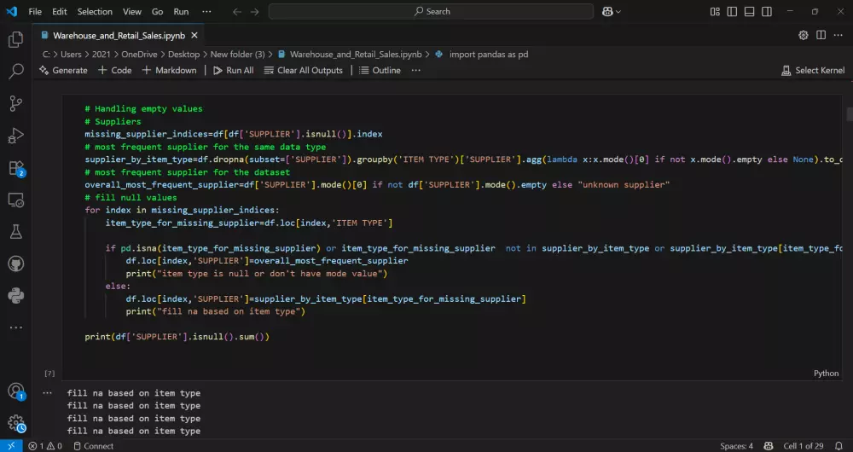Change cell language mode Python
The width and height of the screenshot is (853, 452).
click(x=826, y=374)
